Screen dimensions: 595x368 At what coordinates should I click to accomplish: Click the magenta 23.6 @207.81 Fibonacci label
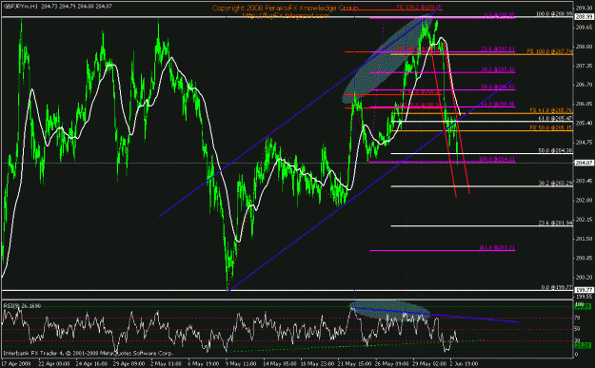click(x=498, y=48)
